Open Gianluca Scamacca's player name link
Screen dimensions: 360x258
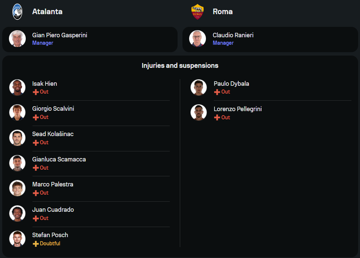[59, 159]
